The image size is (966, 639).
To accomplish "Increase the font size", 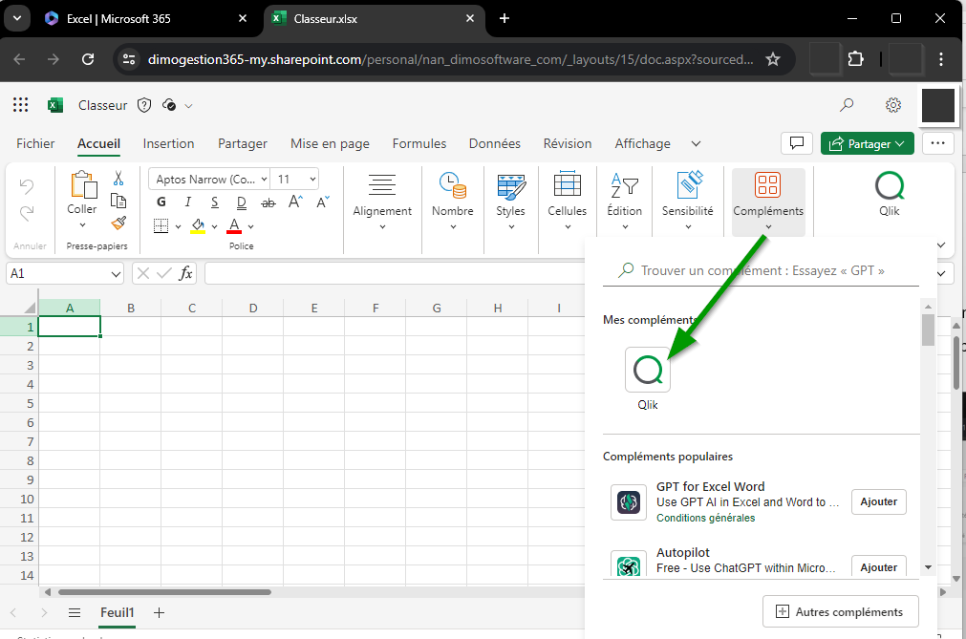I will pos(295,202).
